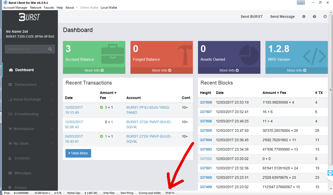Click Write Plots in status bar
The width and height of the screenshot is (333, 195).
click(109, 193)
